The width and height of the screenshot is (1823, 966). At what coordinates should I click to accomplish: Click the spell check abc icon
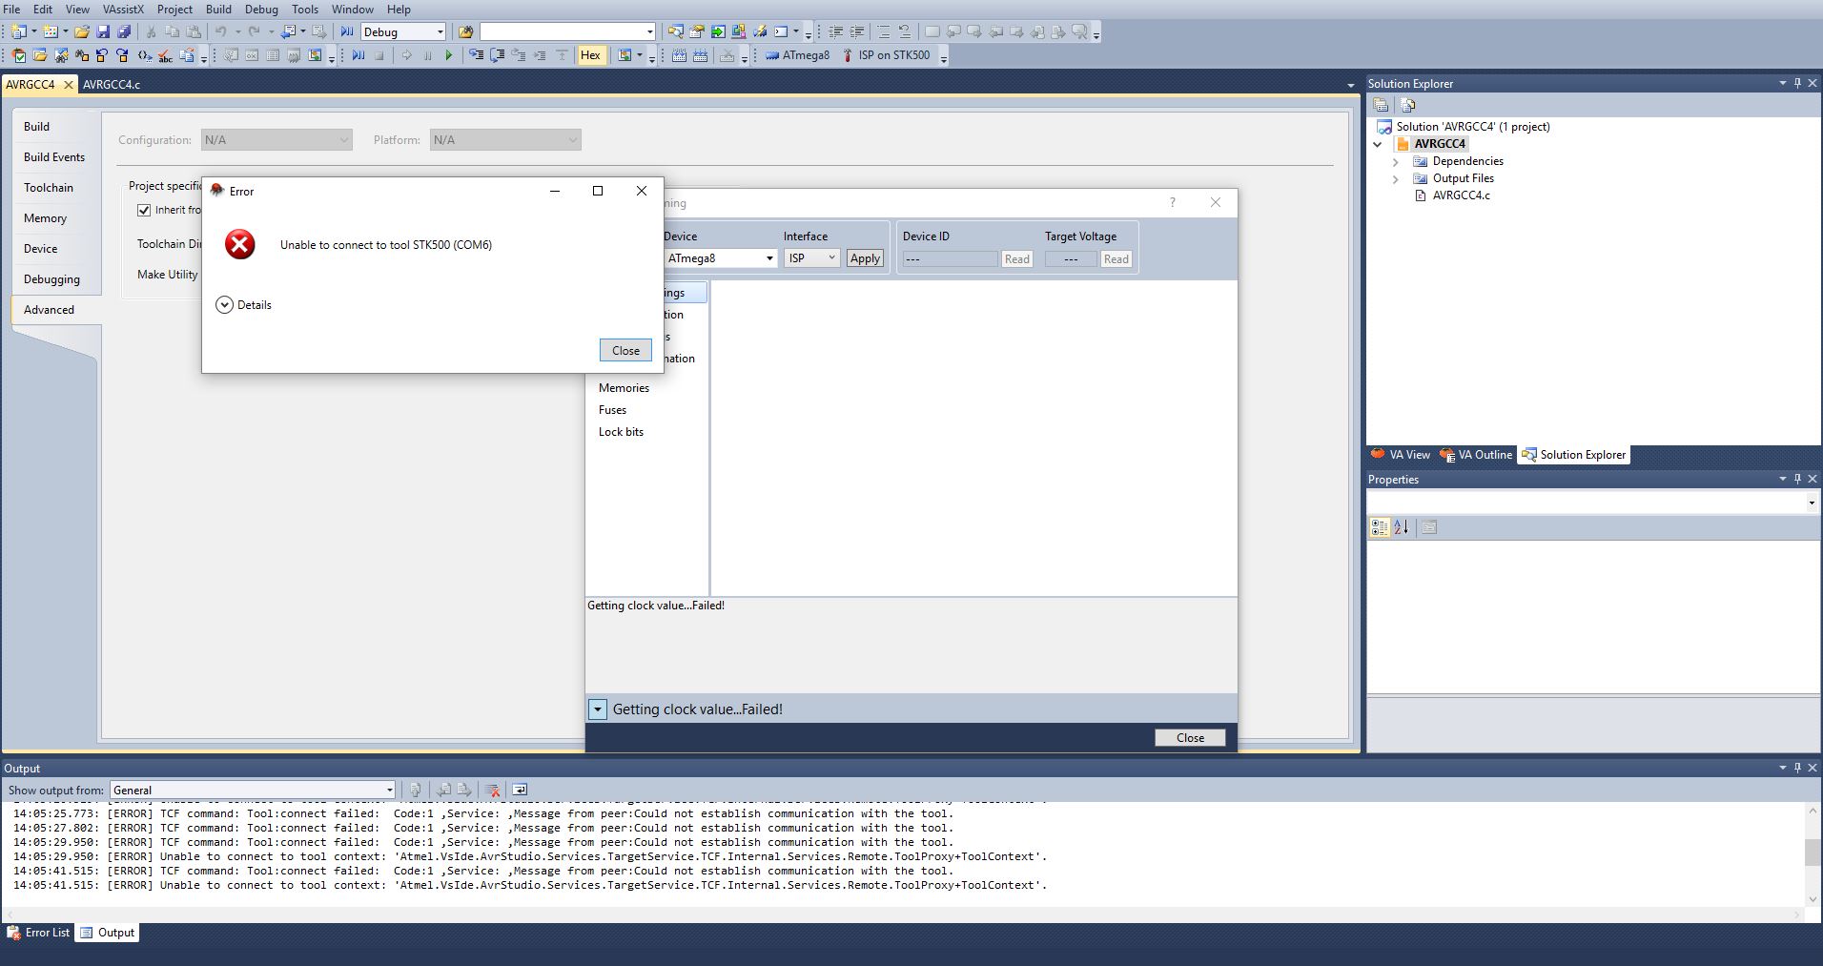point(165,55)
